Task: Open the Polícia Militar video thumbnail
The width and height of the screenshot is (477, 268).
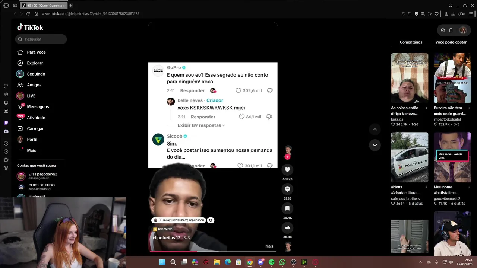Action: 410,157
